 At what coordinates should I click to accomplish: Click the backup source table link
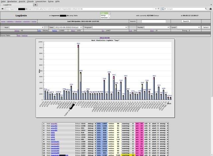(25, 35)
